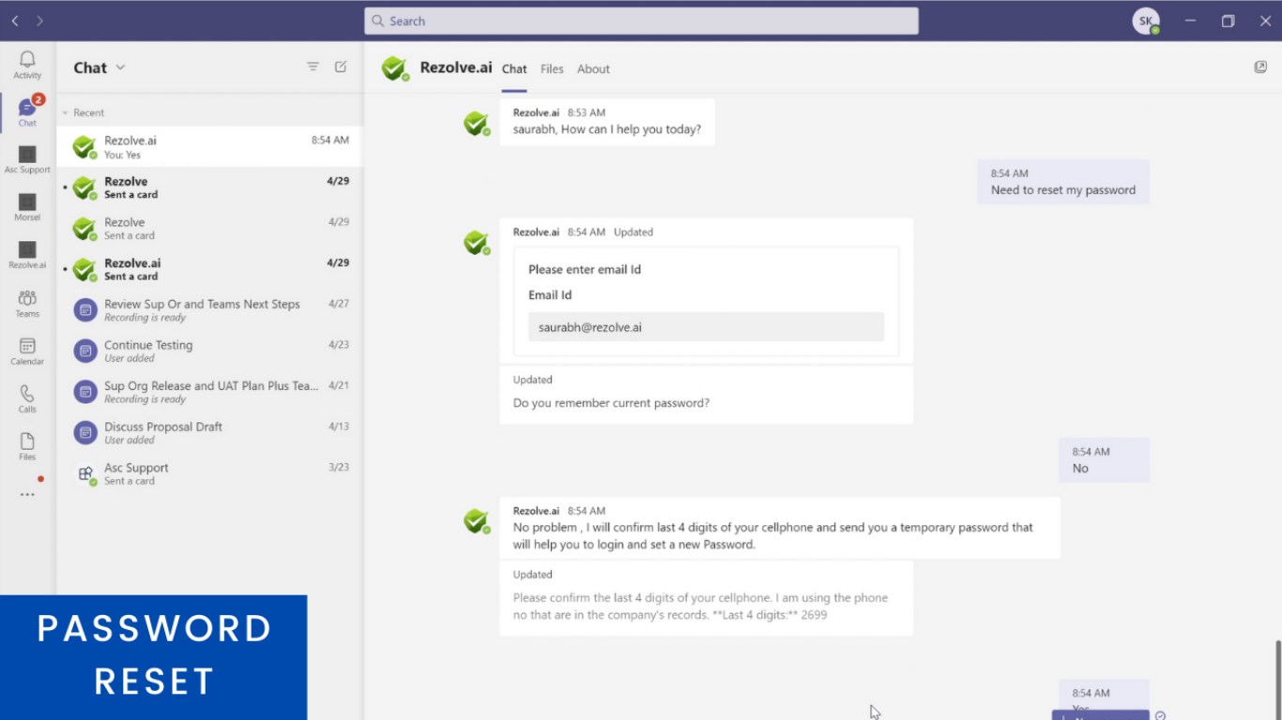
Task: Click Asc Support chat avatar icon
Action: pos(85,473)
